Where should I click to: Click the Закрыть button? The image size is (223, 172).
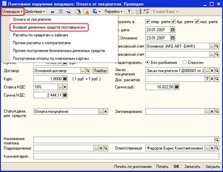[213, 167]
